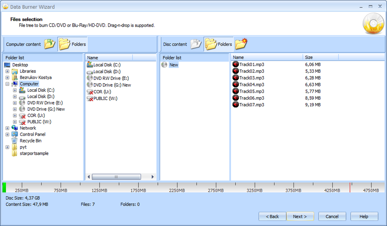Viewport: 387px width, 226px height.
Task: Expand the pyt folder node
Action: click(x=7, y=147)
